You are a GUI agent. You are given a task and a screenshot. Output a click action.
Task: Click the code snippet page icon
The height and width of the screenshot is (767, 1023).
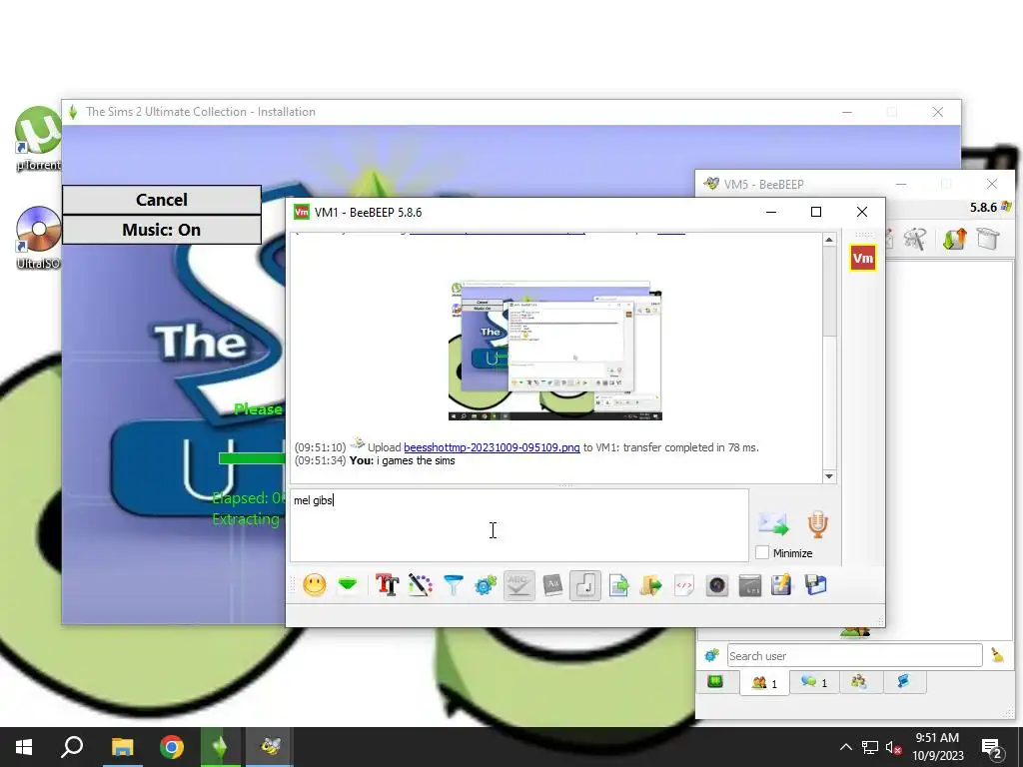683,585
